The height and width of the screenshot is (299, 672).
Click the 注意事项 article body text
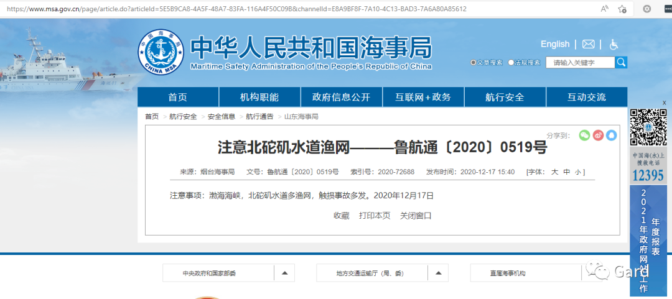tap(302, 196)
